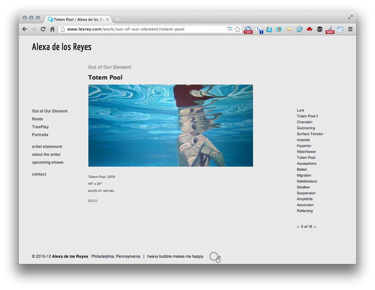
Task: Open the Swallow artwork
Action: pyautogui.click(x=303, y=187)
